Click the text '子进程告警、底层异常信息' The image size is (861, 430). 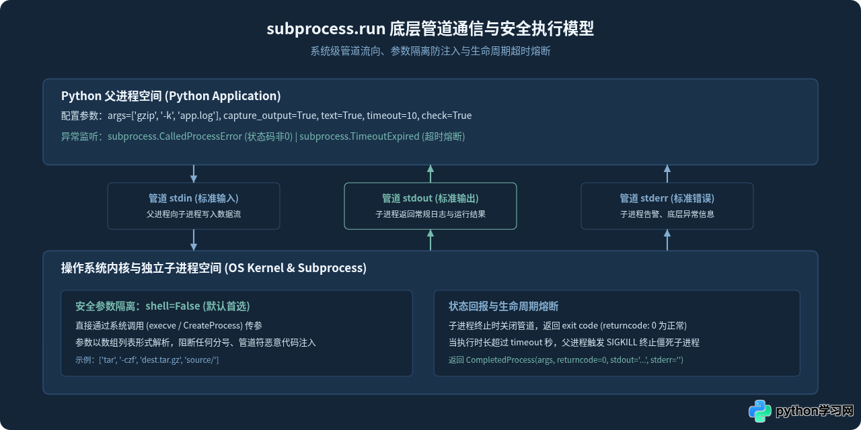tap(667, 214)
